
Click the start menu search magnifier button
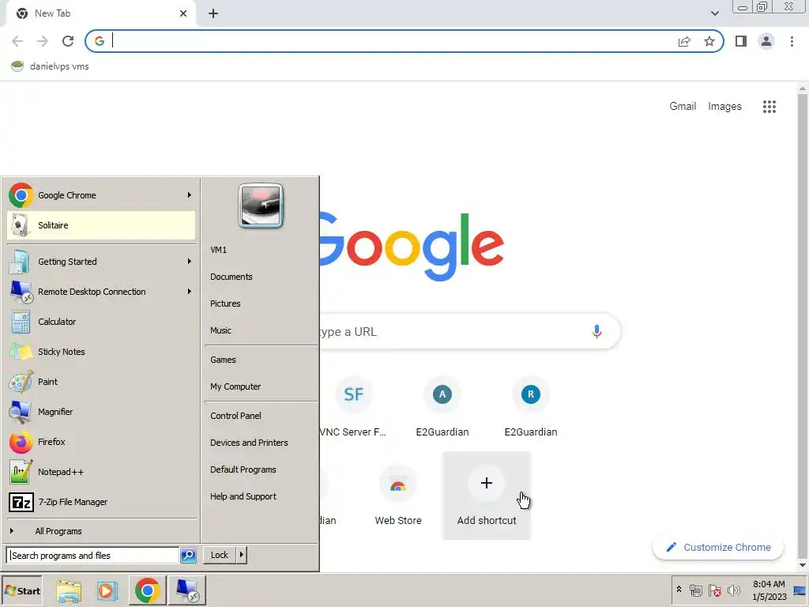click(188, 556)
